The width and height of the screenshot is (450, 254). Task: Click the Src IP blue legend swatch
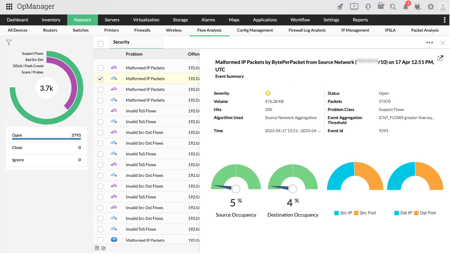coord(337,213)
